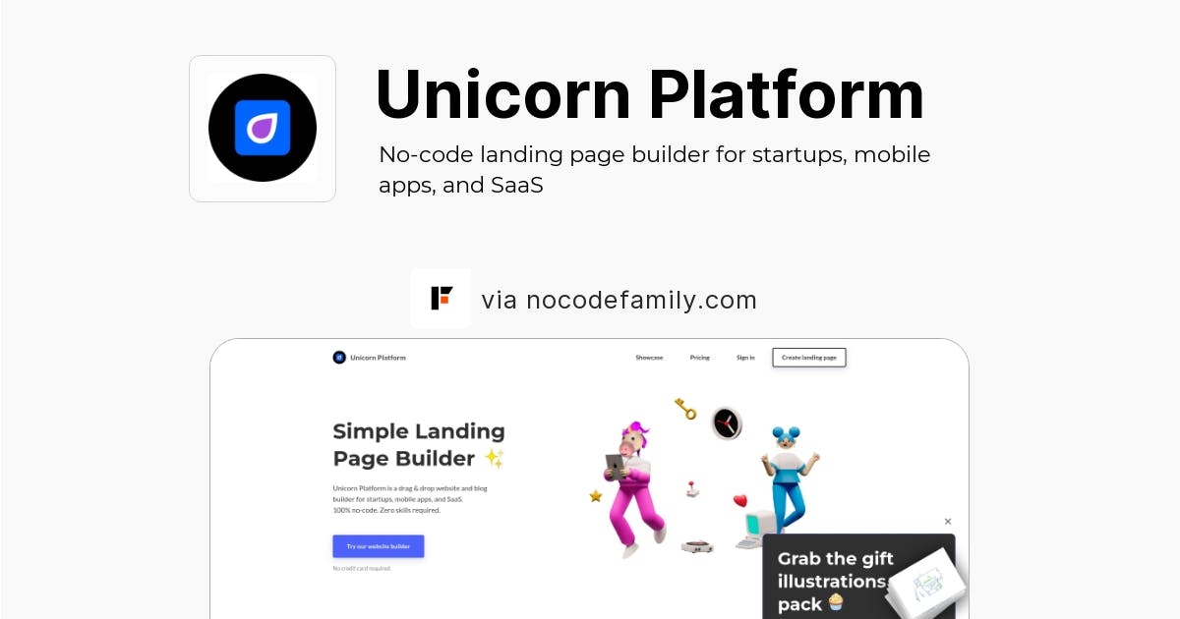Click the Try our website builder button
This screenshot has height=619, width=1180.
pyautogui.click(x=379, y=546)
